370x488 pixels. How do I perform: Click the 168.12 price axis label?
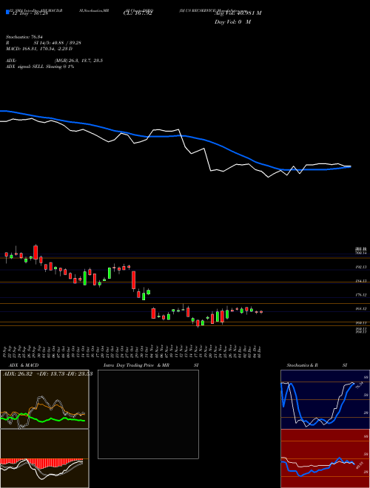(361, 309)
